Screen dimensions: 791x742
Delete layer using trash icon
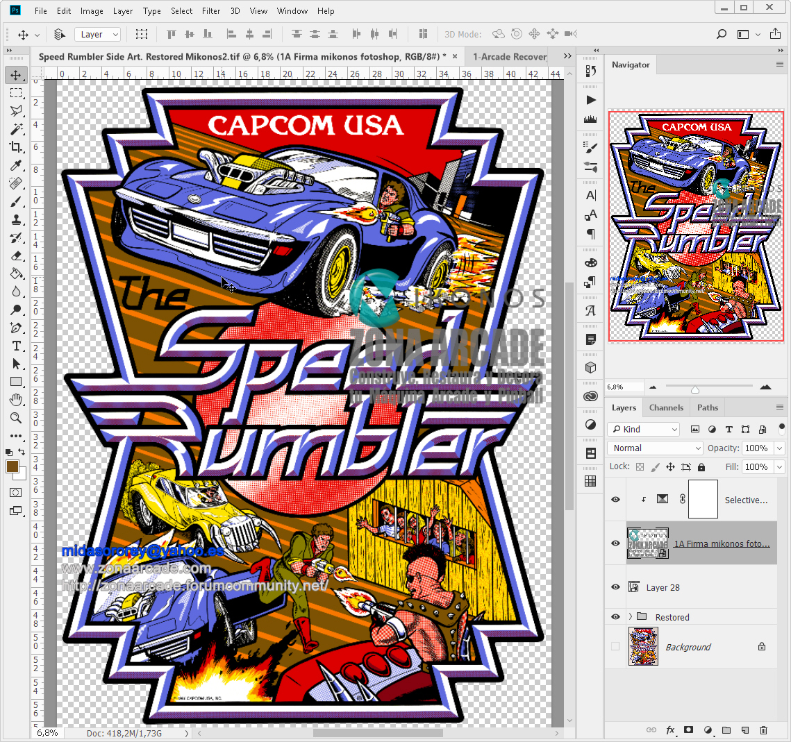point(764,730)
